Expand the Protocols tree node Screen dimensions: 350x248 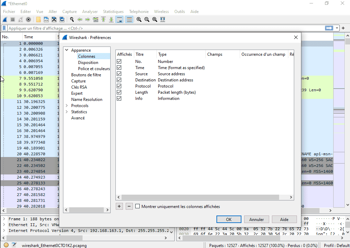click(x=66, y=105)
